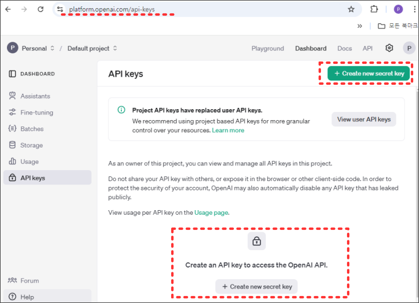Click the gray Create new secret key button

(x=257, y=287)
